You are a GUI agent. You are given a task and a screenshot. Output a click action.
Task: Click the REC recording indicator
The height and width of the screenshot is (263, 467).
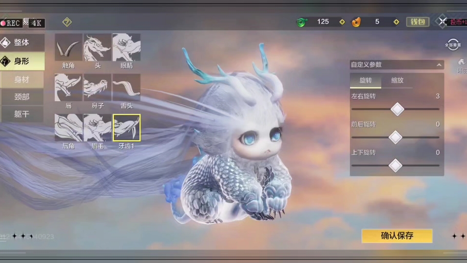[x=10, y=23]
